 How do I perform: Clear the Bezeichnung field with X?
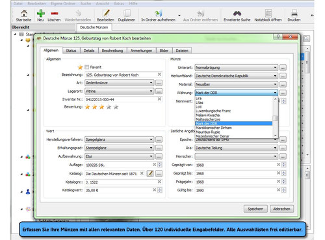[159, 75]
